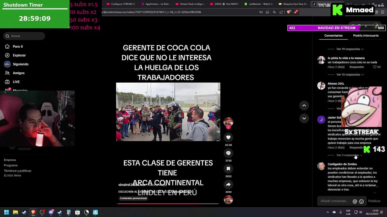The image size is (387, 217).
Task: Open Javier's purple J avatar
Action: click(321, 120)
